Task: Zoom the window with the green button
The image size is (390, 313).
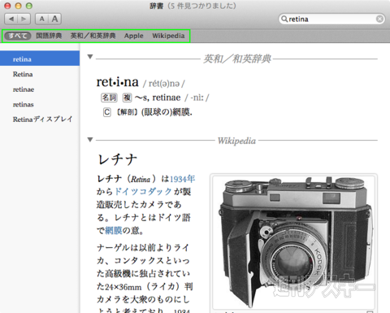Action: click(29, 6)
